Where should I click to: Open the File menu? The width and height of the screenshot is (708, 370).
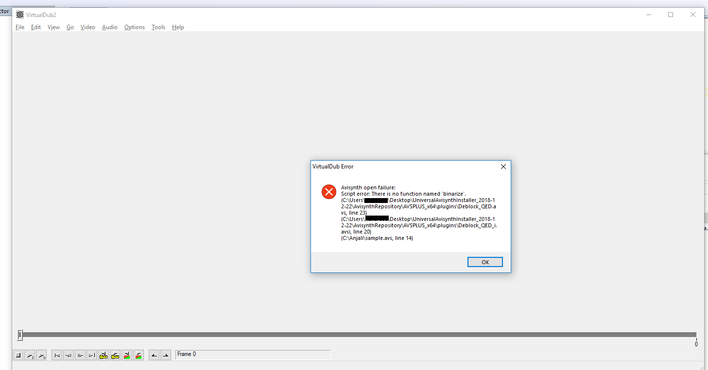[20, 27]
